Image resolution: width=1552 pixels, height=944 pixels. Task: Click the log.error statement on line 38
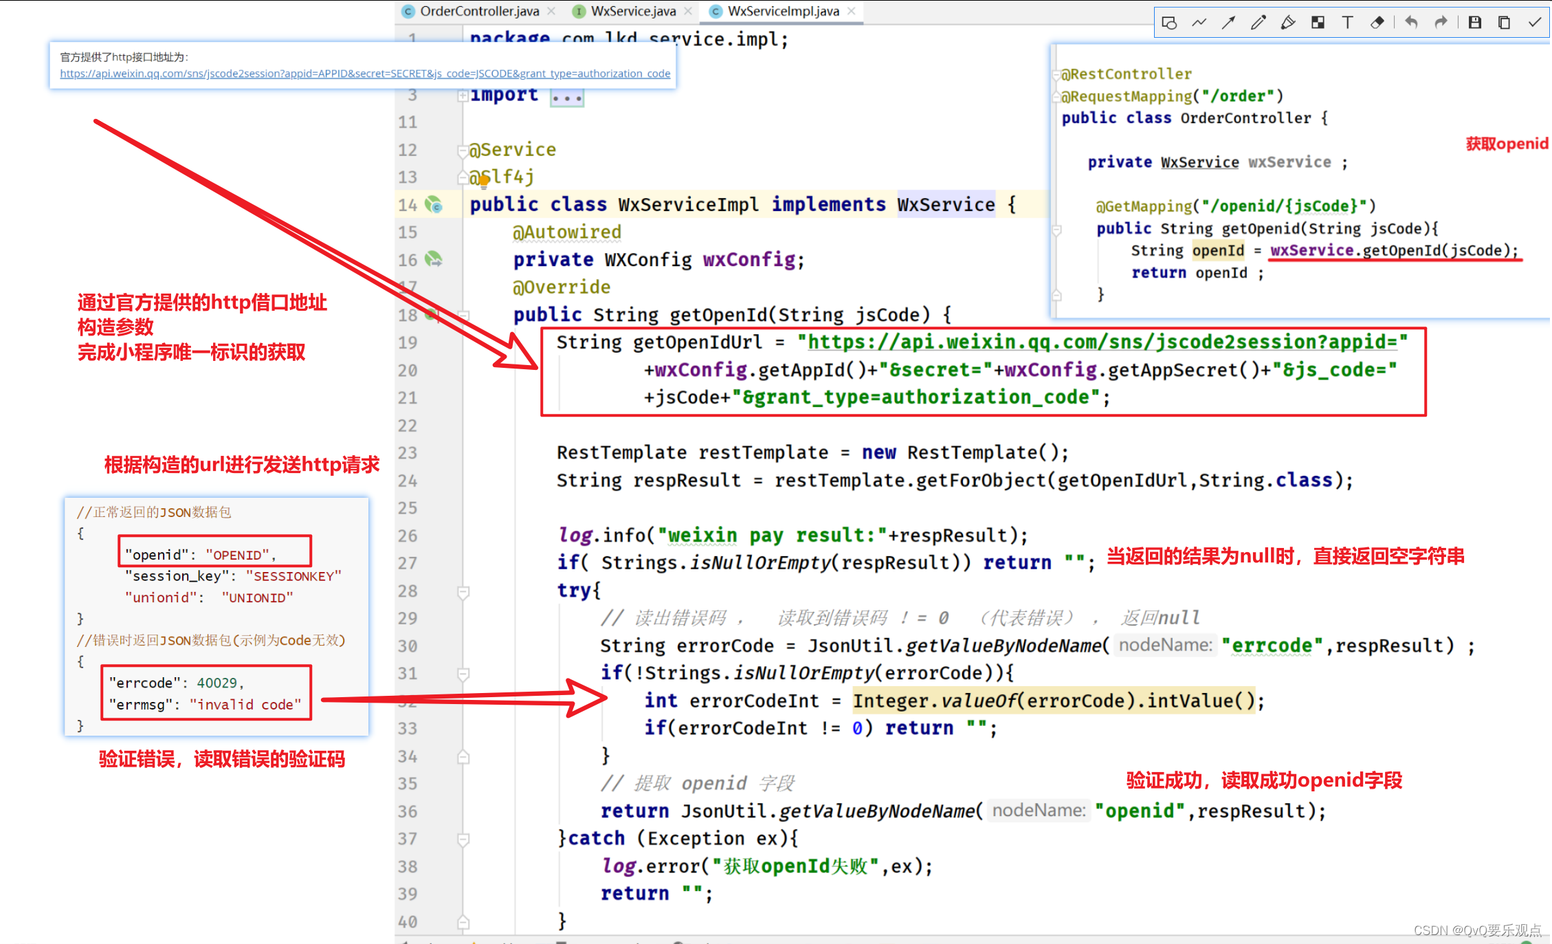(767, 866)
